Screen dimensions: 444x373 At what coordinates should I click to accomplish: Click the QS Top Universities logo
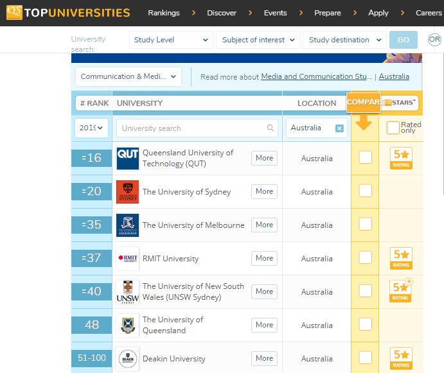coord(68,12)
